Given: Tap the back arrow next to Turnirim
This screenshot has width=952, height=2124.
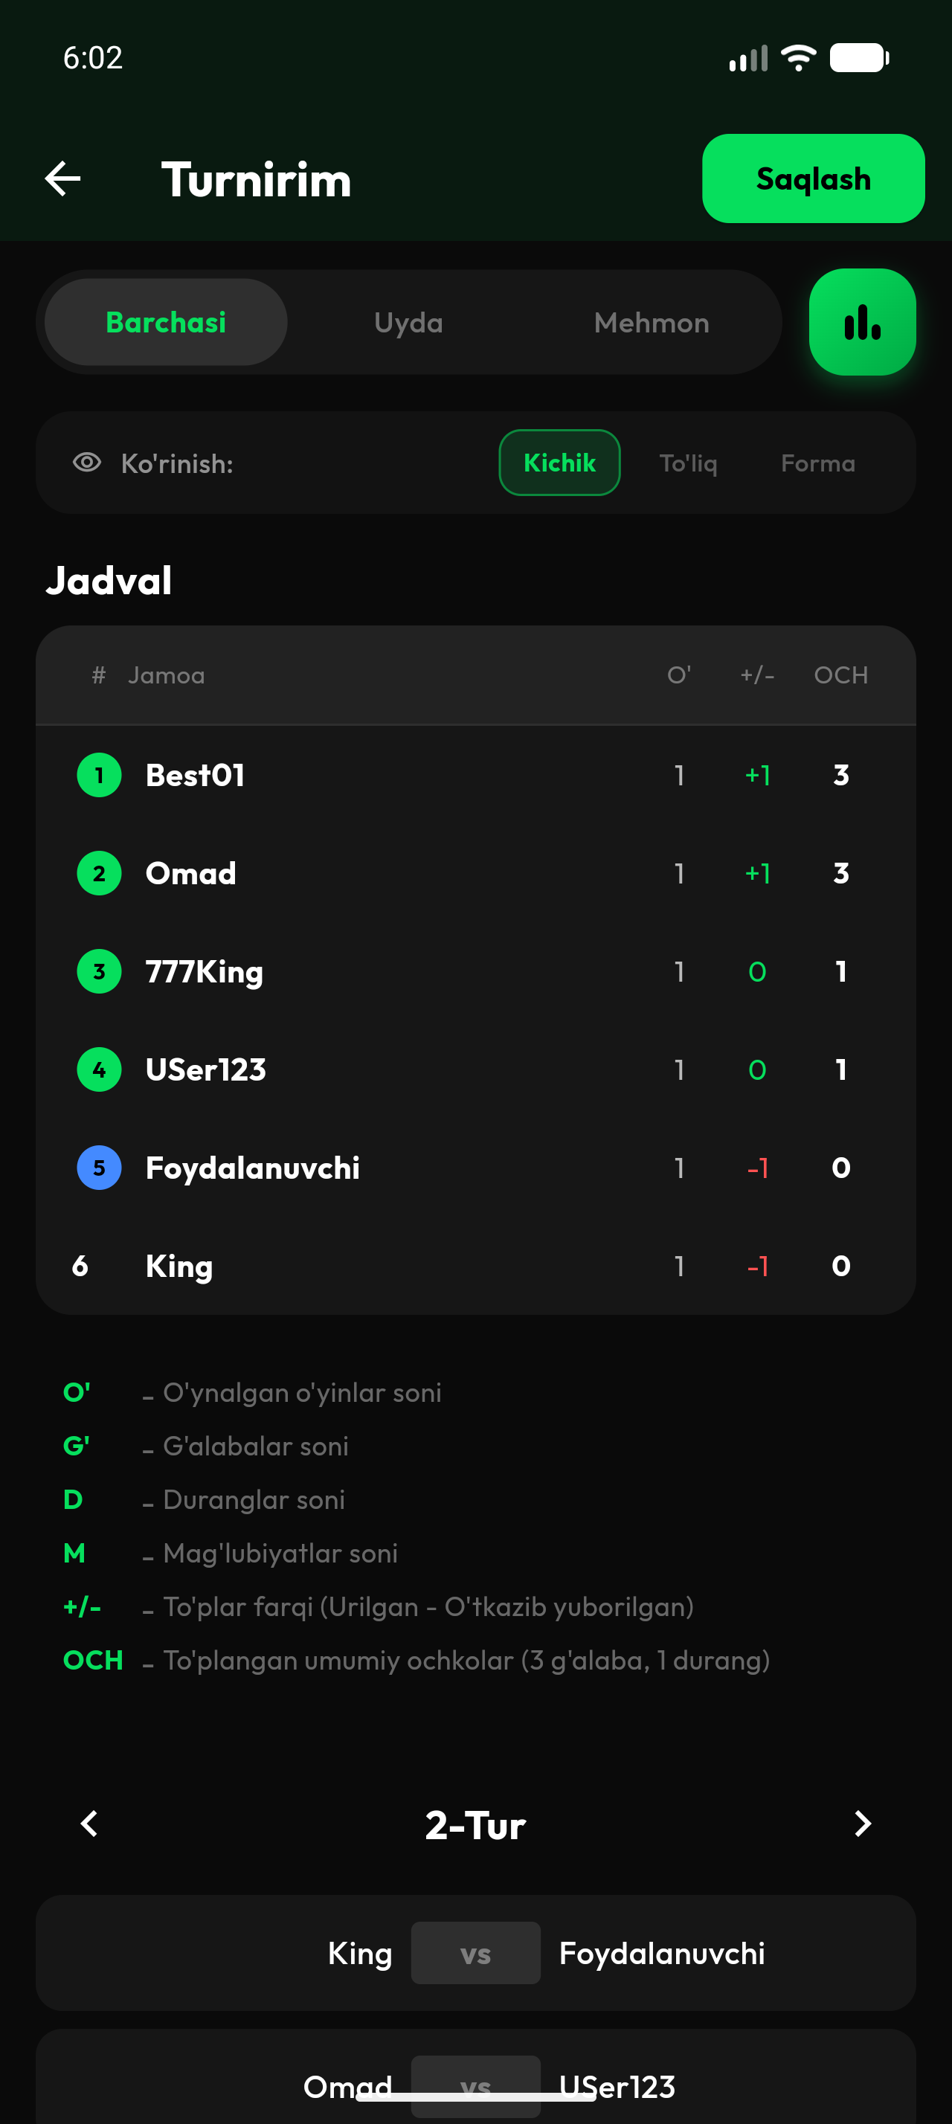Looking at the screenshot, I should point(61,178).
